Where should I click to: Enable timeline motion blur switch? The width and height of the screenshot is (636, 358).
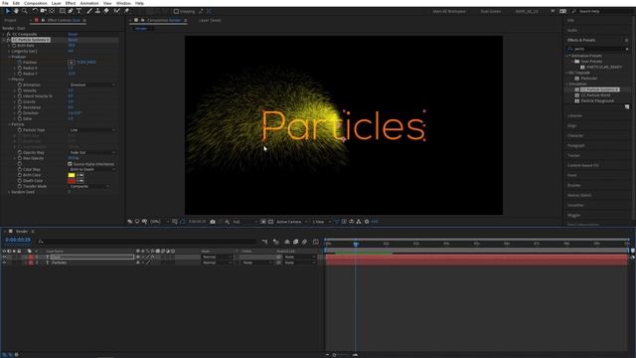(x=305, y=242)
